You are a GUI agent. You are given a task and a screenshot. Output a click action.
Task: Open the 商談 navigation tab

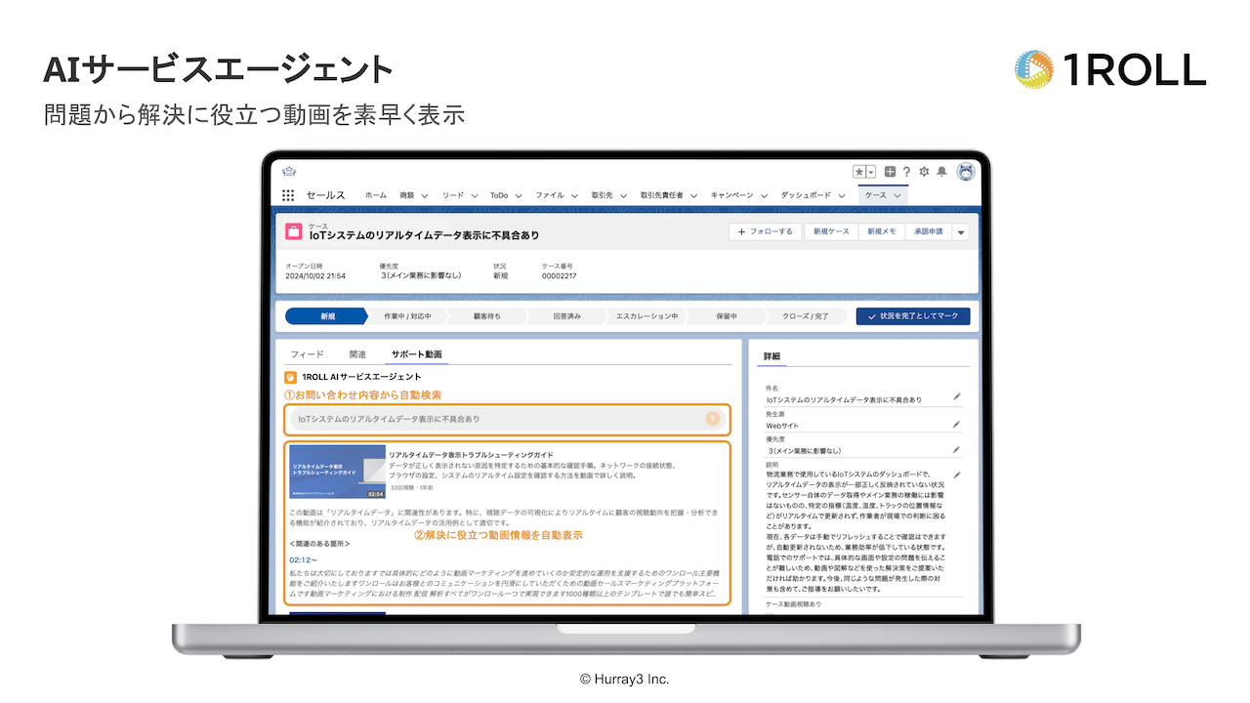pyautogui.click(x=407, y=195)
